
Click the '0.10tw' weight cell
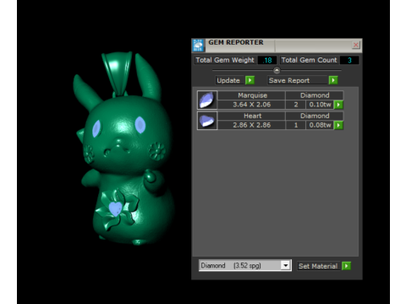point(320,105)
